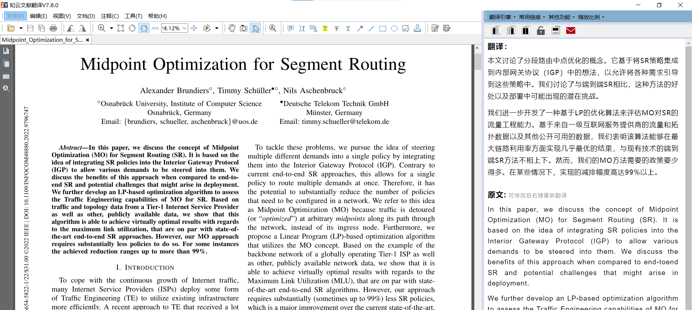Click the print icon
Screen dimensions: 692x310
pyautogui.click(x=53, y=28)
